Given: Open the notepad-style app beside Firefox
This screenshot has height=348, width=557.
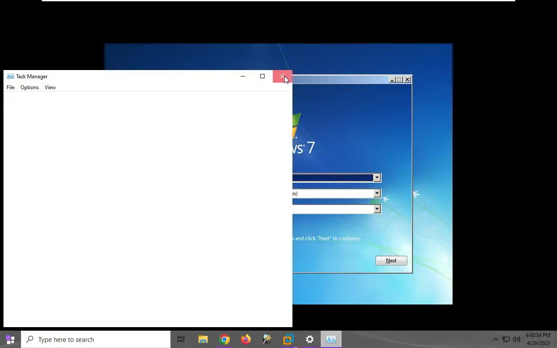Looking at the screenshot, I should pos(267,339).
